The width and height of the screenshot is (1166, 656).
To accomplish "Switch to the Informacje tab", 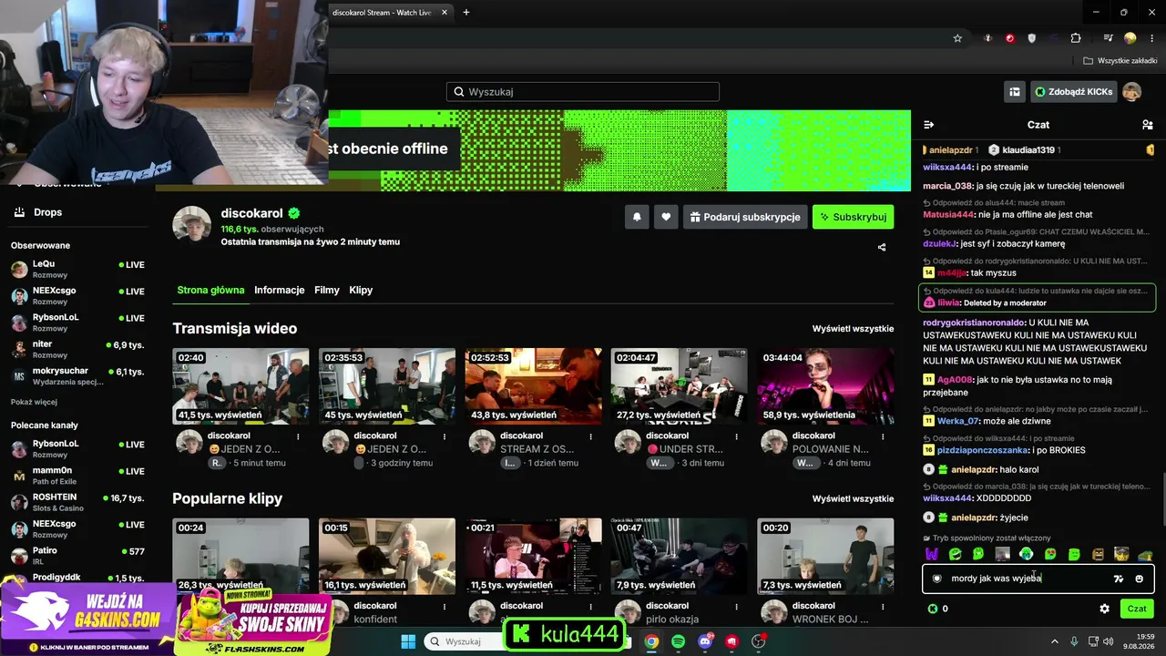I will 280,291.
